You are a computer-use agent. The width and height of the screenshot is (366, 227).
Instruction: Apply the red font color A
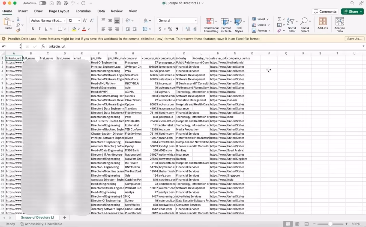click(84, 29)
